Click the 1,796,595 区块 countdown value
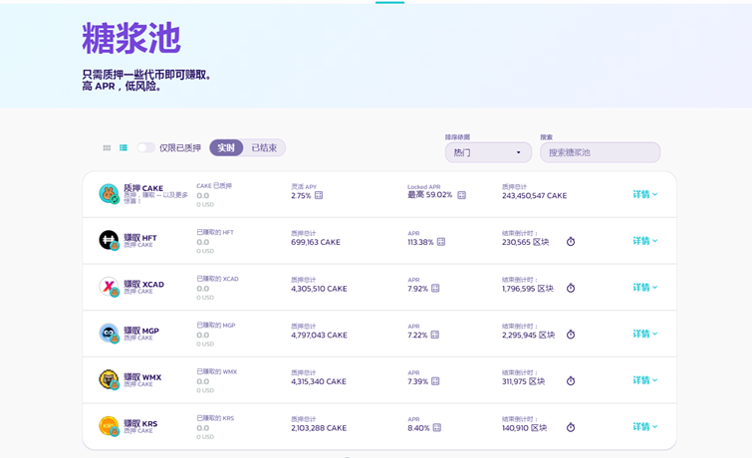752x458 pixels. pos(528,289)
